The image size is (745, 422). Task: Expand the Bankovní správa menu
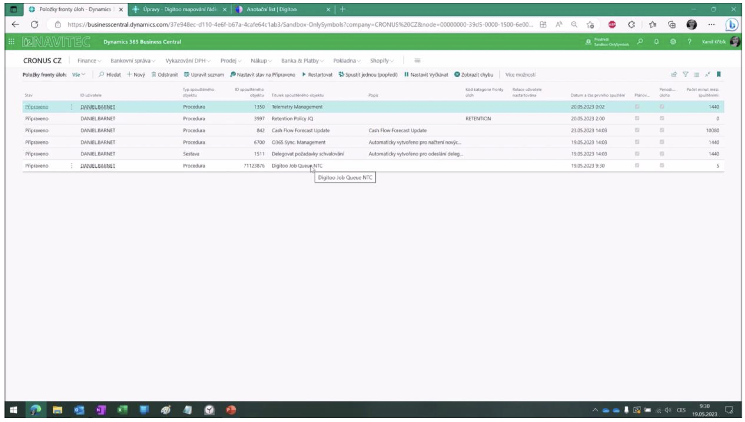click(132, 60)
